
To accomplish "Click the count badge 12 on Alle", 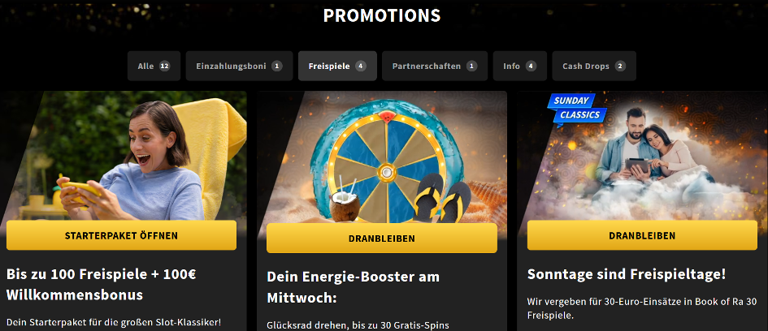I will 164,66.
